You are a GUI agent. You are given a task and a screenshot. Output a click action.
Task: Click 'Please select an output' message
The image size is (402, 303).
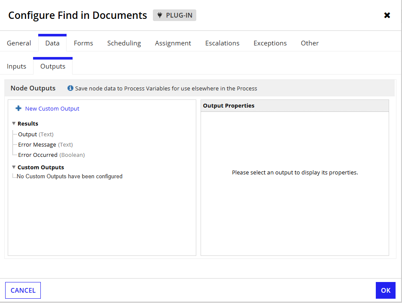[x=295, y=172]
